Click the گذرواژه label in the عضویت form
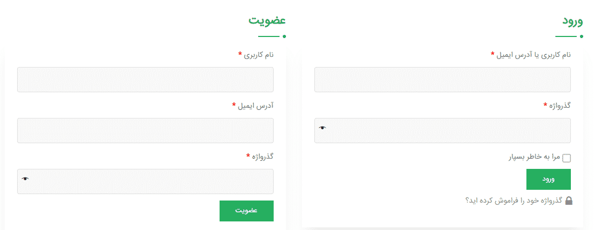603x230 pixels. [262, 157]
